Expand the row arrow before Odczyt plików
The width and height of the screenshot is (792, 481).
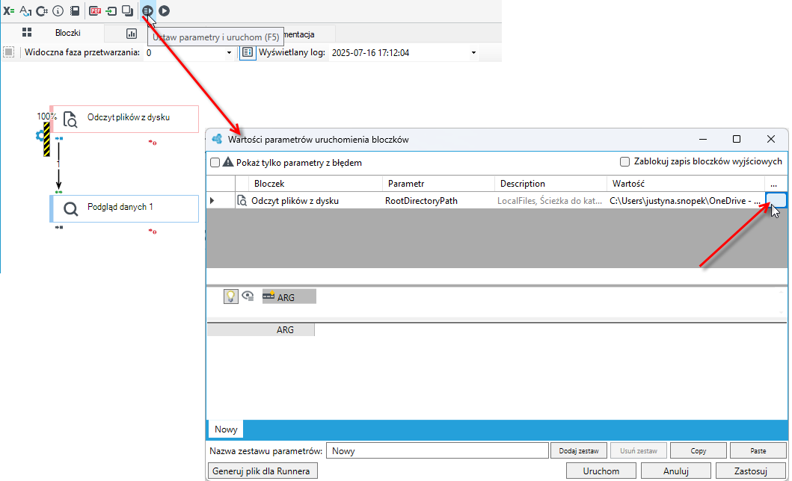point(212,201)
